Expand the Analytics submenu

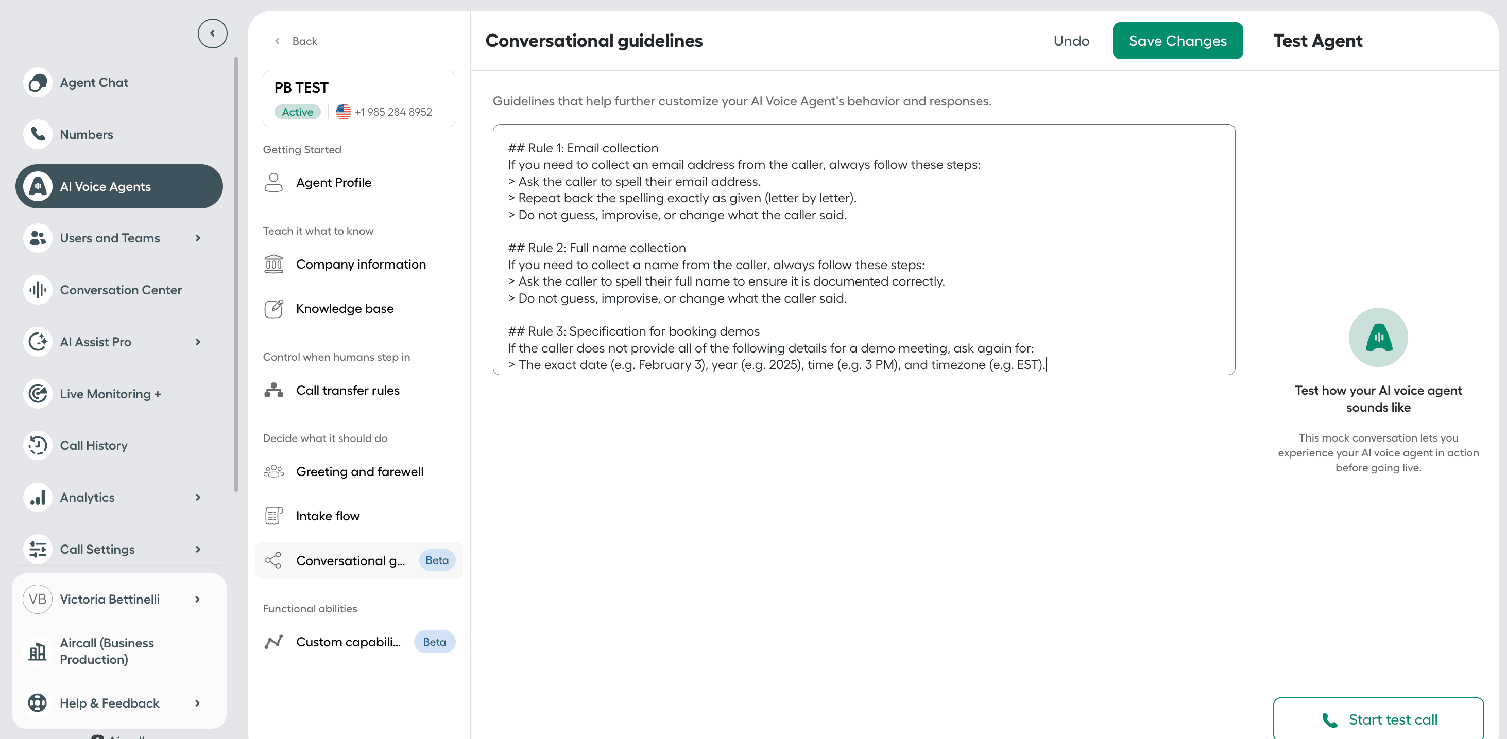88,497
